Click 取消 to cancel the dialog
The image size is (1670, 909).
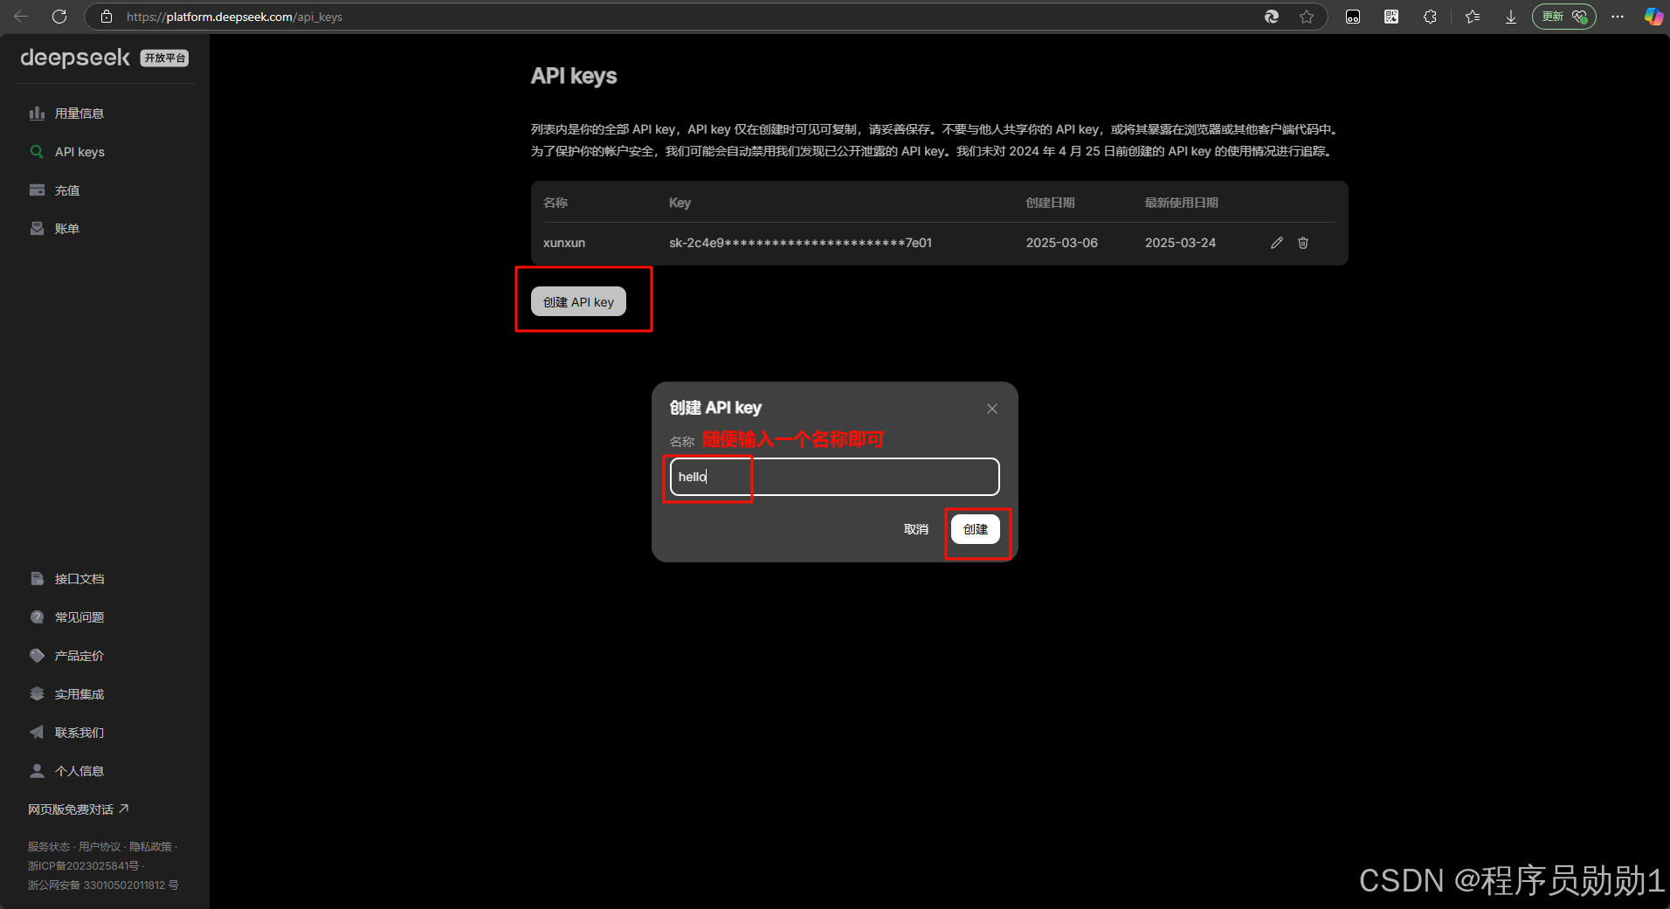pyautogui.click(x=916, y=529)
